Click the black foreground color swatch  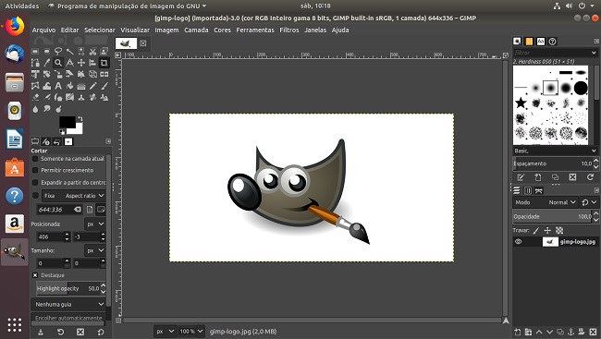coord(67,122)
